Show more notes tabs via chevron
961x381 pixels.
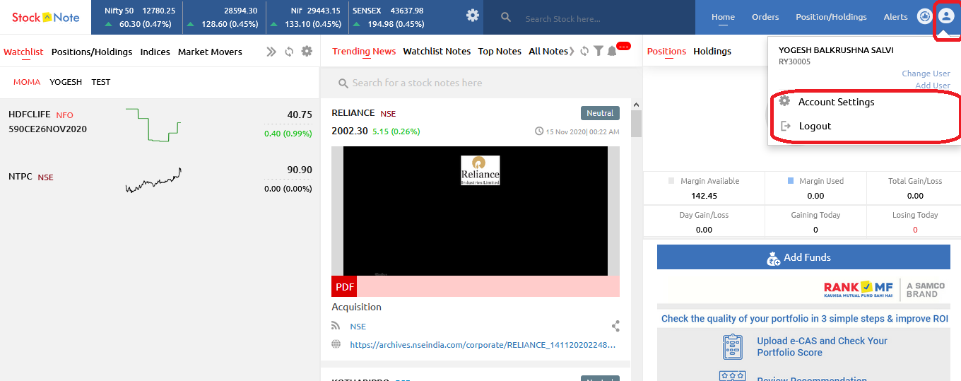point(571,51)
